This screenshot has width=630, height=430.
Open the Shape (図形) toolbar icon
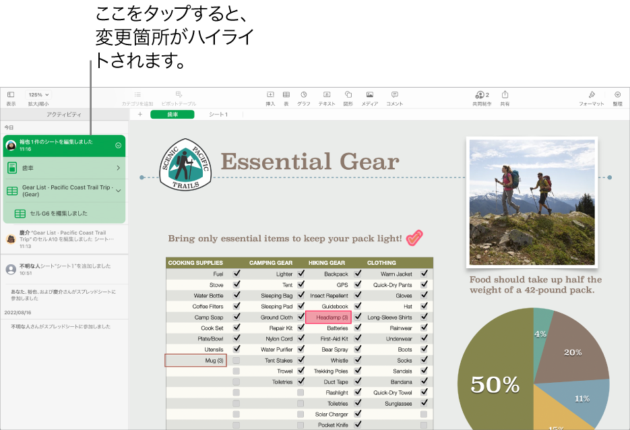click(348, 95)
